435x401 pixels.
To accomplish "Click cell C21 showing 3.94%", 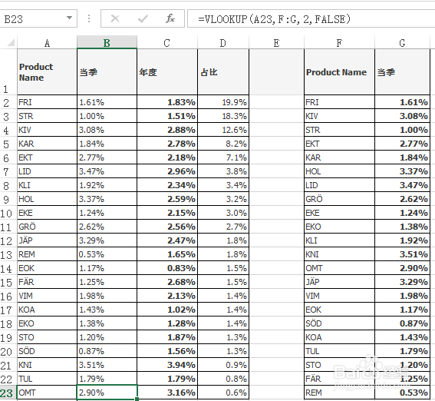I will [167, 365].
